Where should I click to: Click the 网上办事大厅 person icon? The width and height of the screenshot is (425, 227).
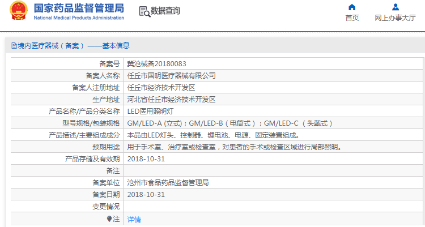pos(395,7)
